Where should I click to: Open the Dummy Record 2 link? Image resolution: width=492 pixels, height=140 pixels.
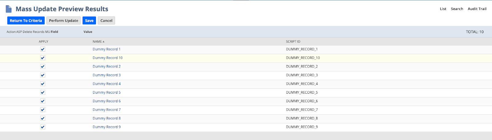tap(106, 66)
